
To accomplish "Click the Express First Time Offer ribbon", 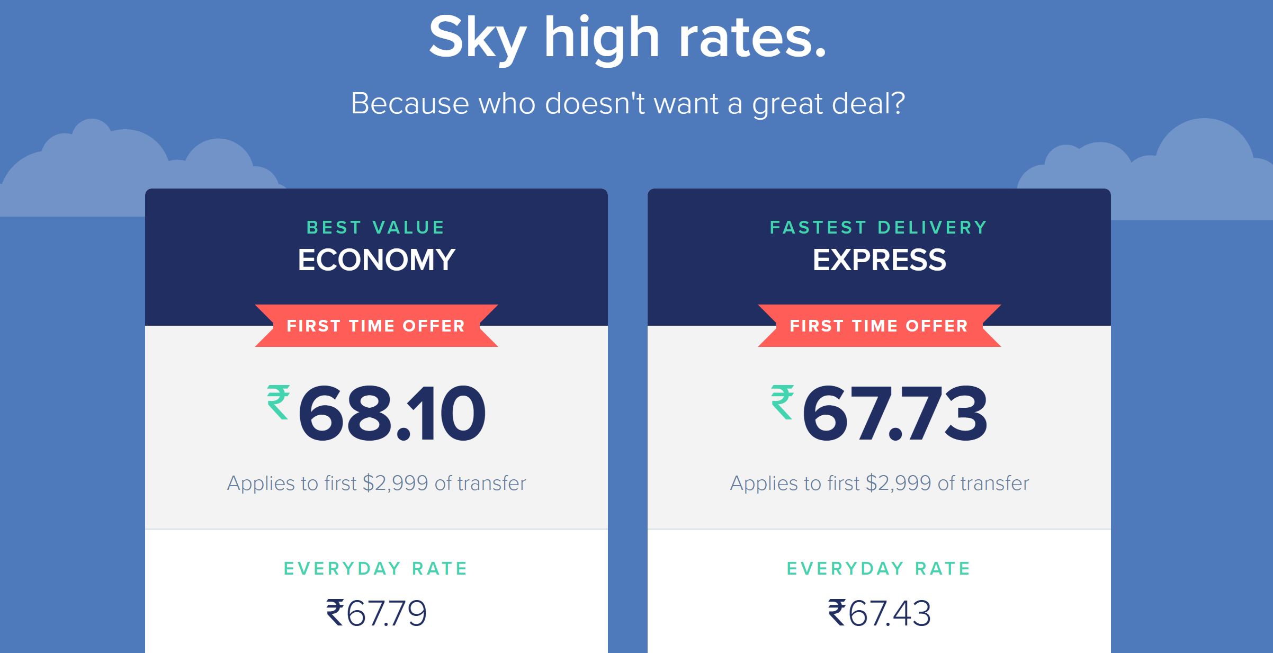I will (879, 326).
